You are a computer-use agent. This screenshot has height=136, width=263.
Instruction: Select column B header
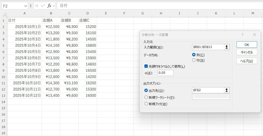pyautogui.click(x=51, y=13)
